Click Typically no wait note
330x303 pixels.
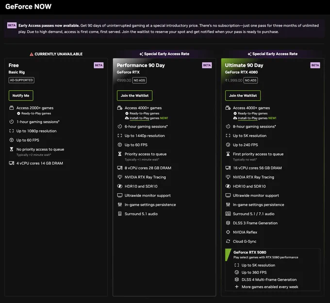[245, 159]
